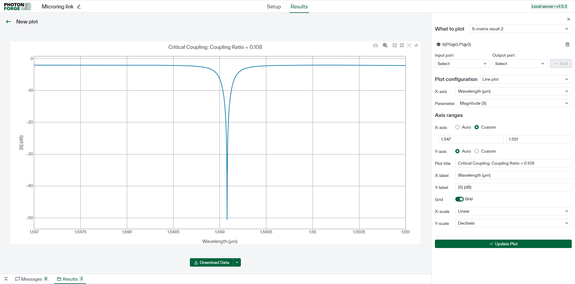Open the Results tab in bottom bar

tap(70, 279)
